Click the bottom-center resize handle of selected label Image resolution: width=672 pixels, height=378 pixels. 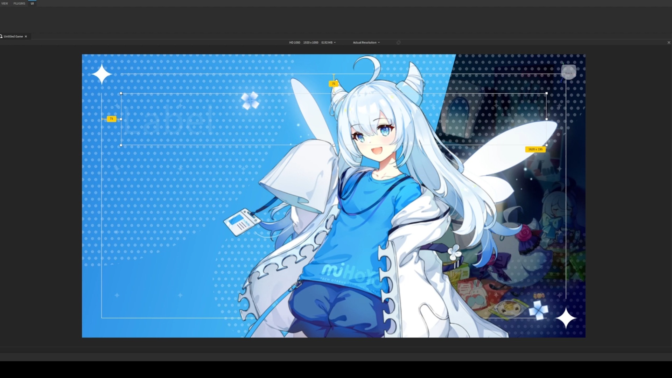pyautogui.click(x=334, y=145)
